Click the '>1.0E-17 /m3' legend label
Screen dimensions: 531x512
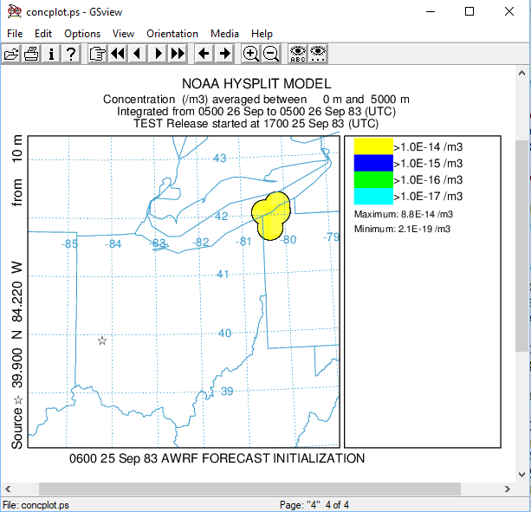(428, 197)
